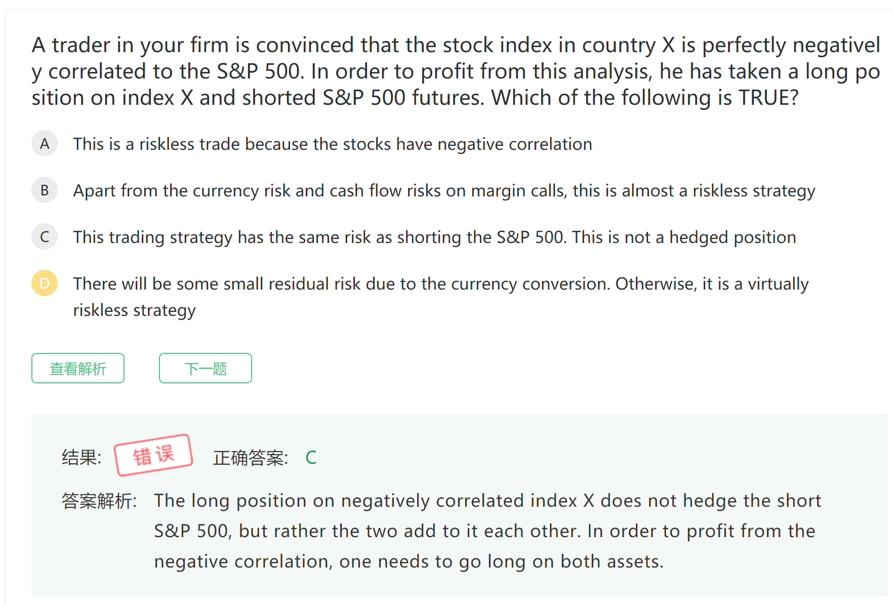
Task: Click the green correct answer letter C
Action: click(311, 458)
